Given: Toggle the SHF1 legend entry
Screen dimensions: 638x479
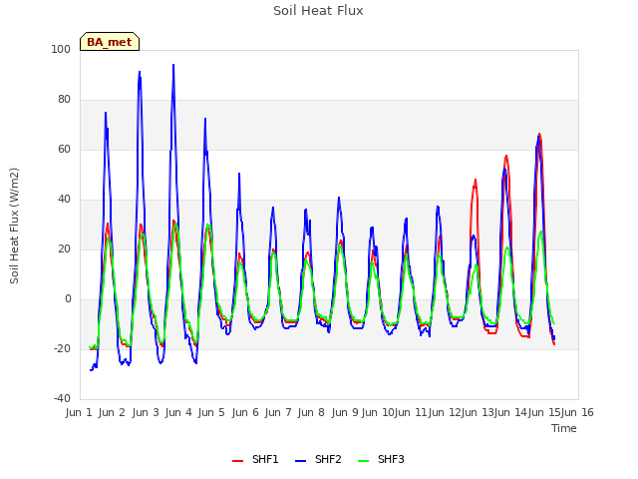Looking at the screenshot, I should point(255,459).
